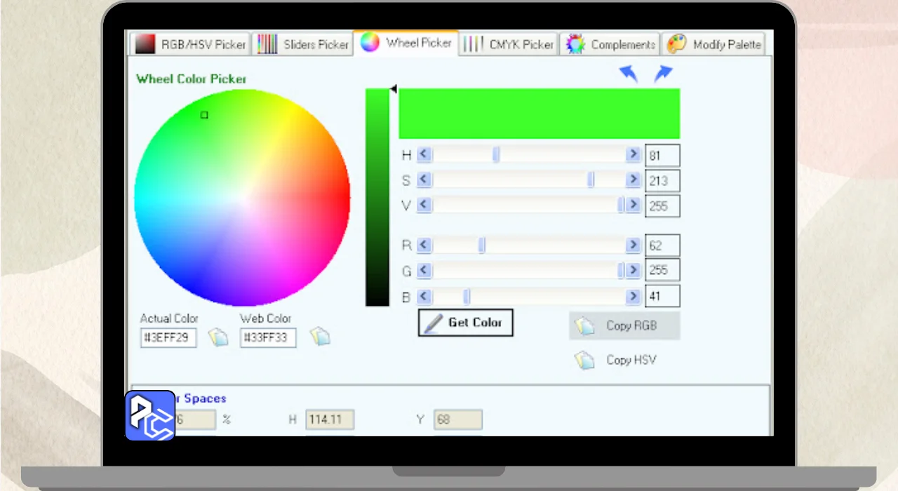
Task: Click the S slider thumb
Action: tap(591, 180)
